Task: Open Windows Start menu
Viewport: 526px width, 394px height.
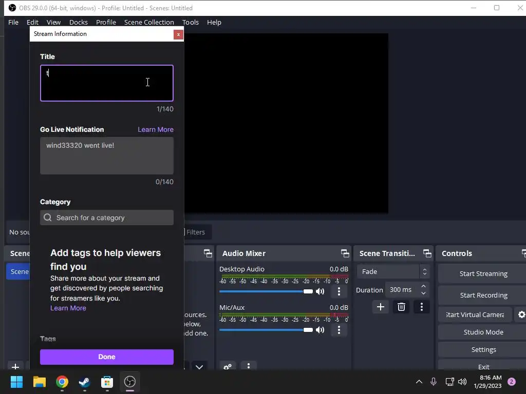Action: point(16,382)
